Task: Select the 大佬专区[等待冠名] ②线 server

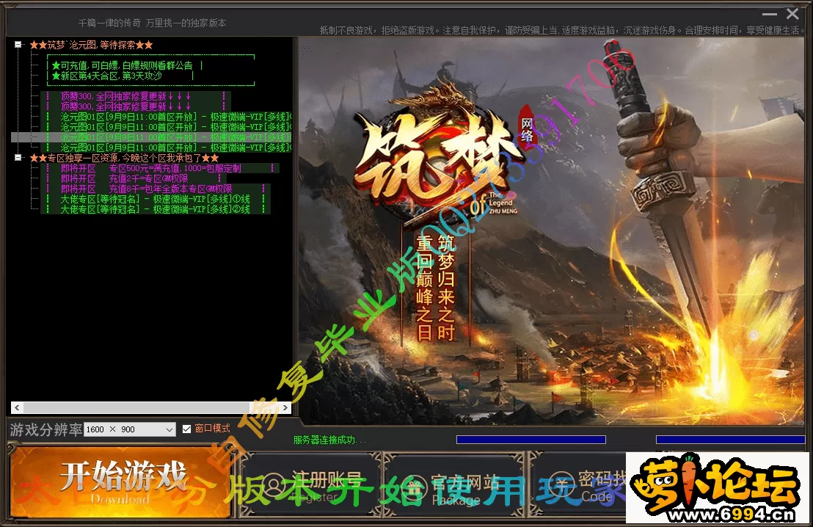Action: [x=156, y=209]
